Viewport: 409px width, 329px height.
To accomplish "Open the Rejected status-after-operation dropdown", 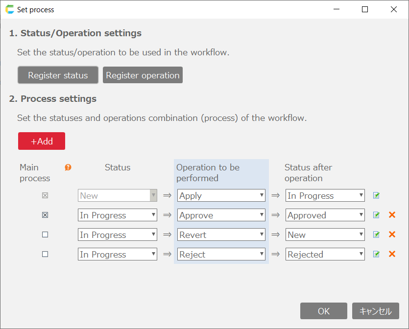I will (325, 255).
